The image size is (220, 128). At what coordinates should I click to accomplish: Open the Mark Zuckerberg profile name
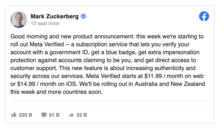pos(55,16)
